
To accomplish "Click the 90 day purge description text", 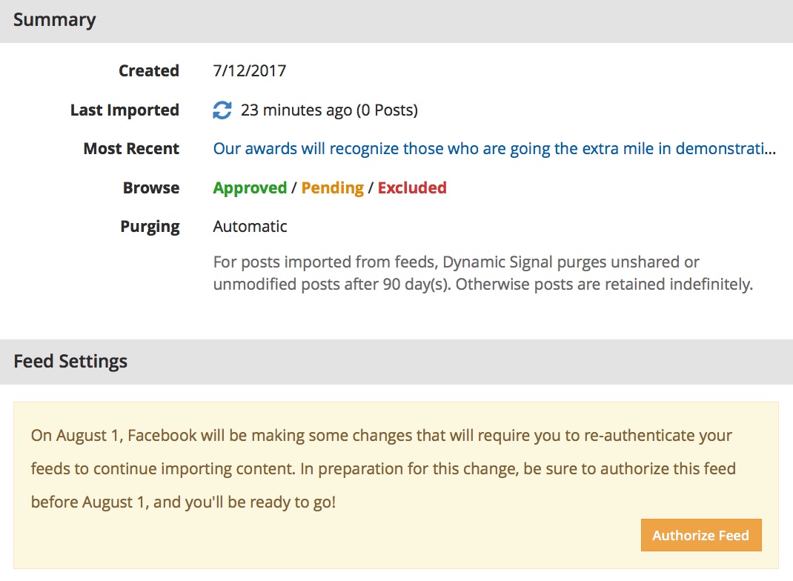I will pyautogui.click(x=483, y=273).
